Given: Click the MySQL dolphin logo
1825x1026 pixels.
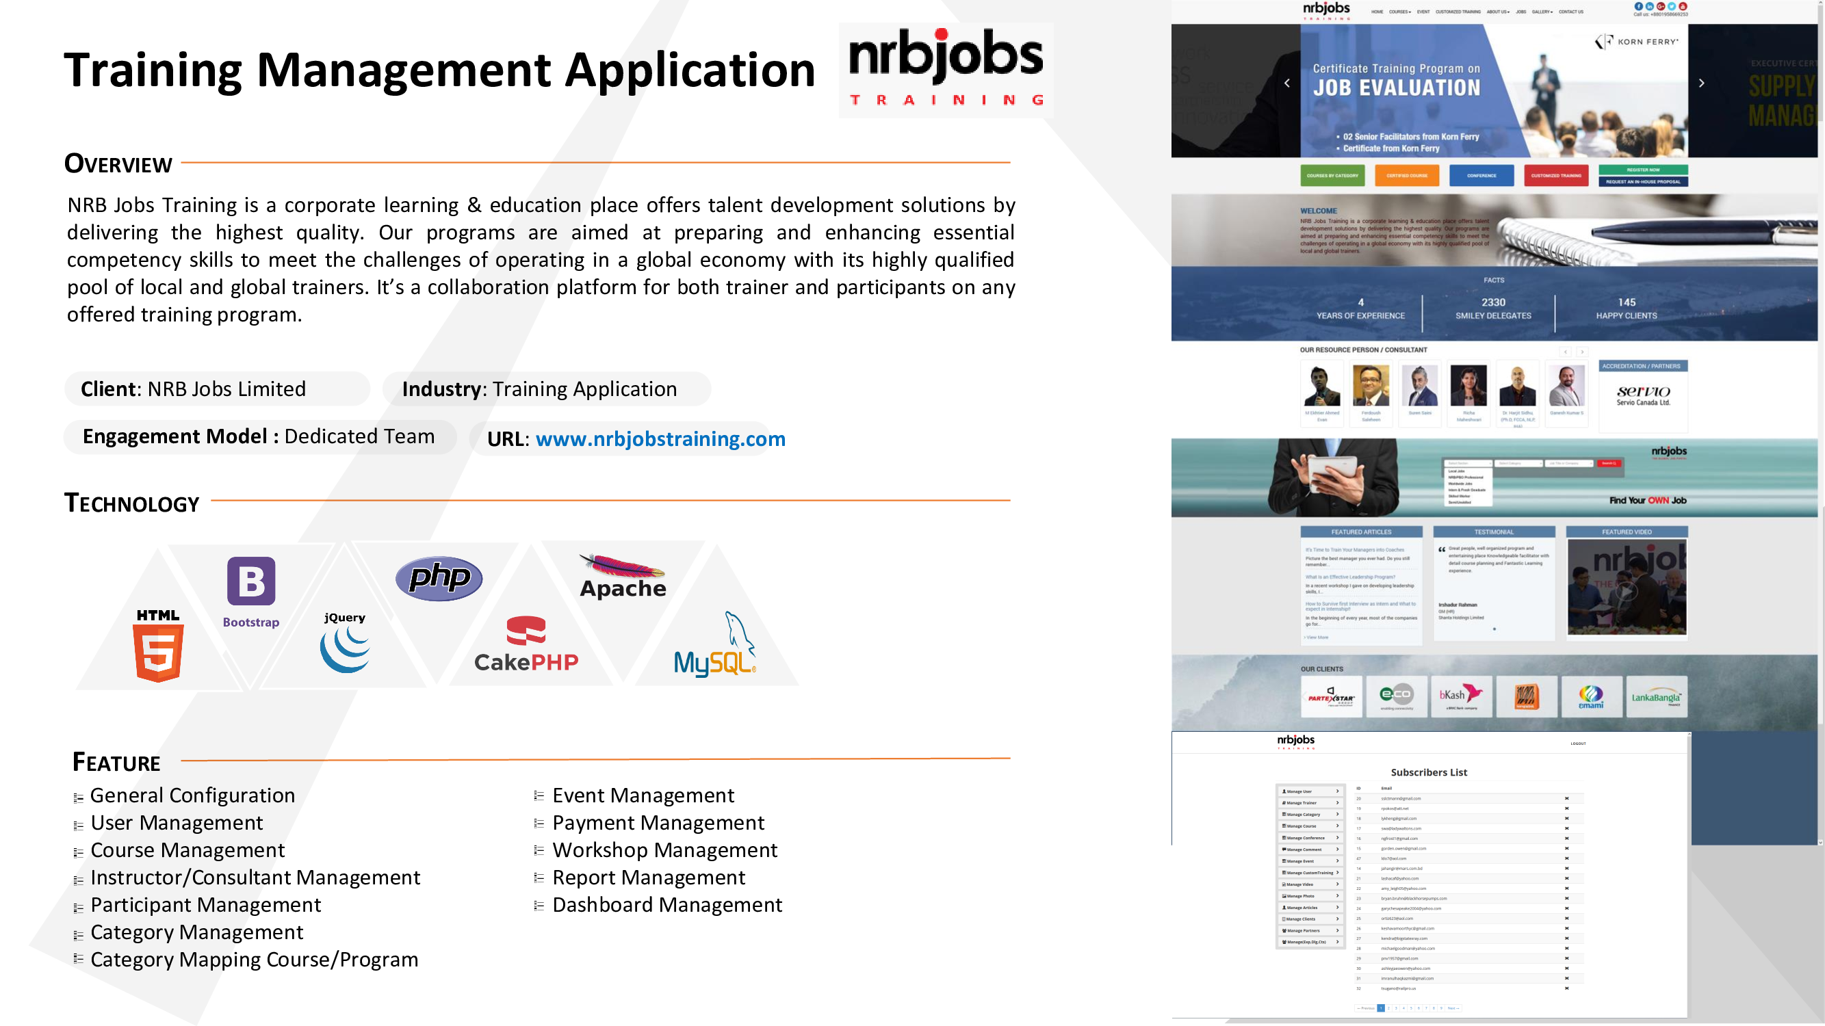Looking at the screenshot, I should [x=715, y=644].
